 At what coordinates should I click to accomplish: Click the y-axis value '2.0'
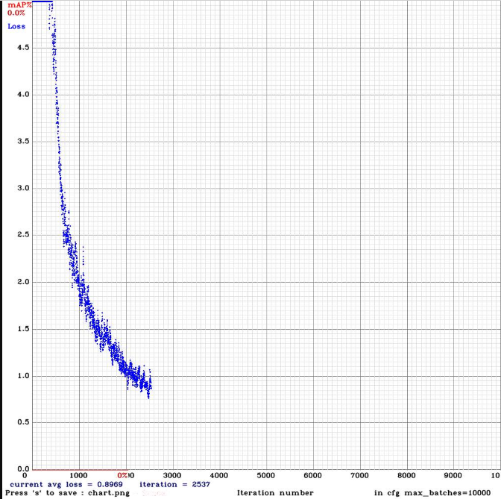click(x=23, y=282)
